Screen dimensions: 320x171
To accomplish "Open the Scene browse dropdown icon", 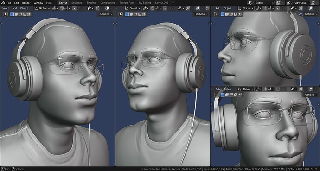I will click(x=250, y=3).
